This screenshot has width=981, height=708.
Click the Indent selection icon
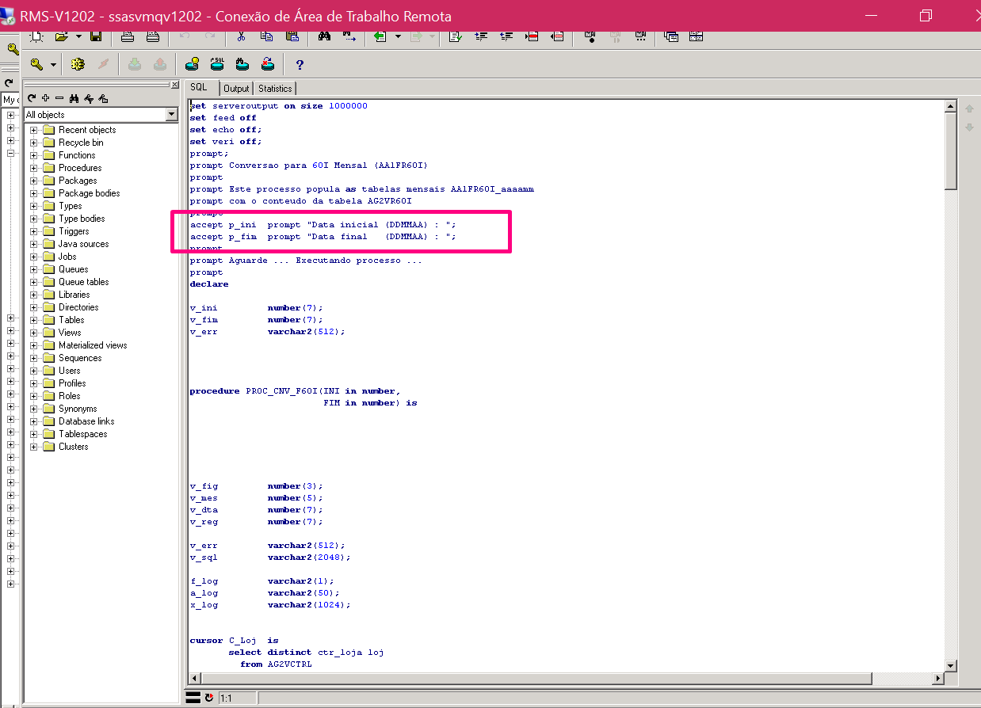pos(481,36)
